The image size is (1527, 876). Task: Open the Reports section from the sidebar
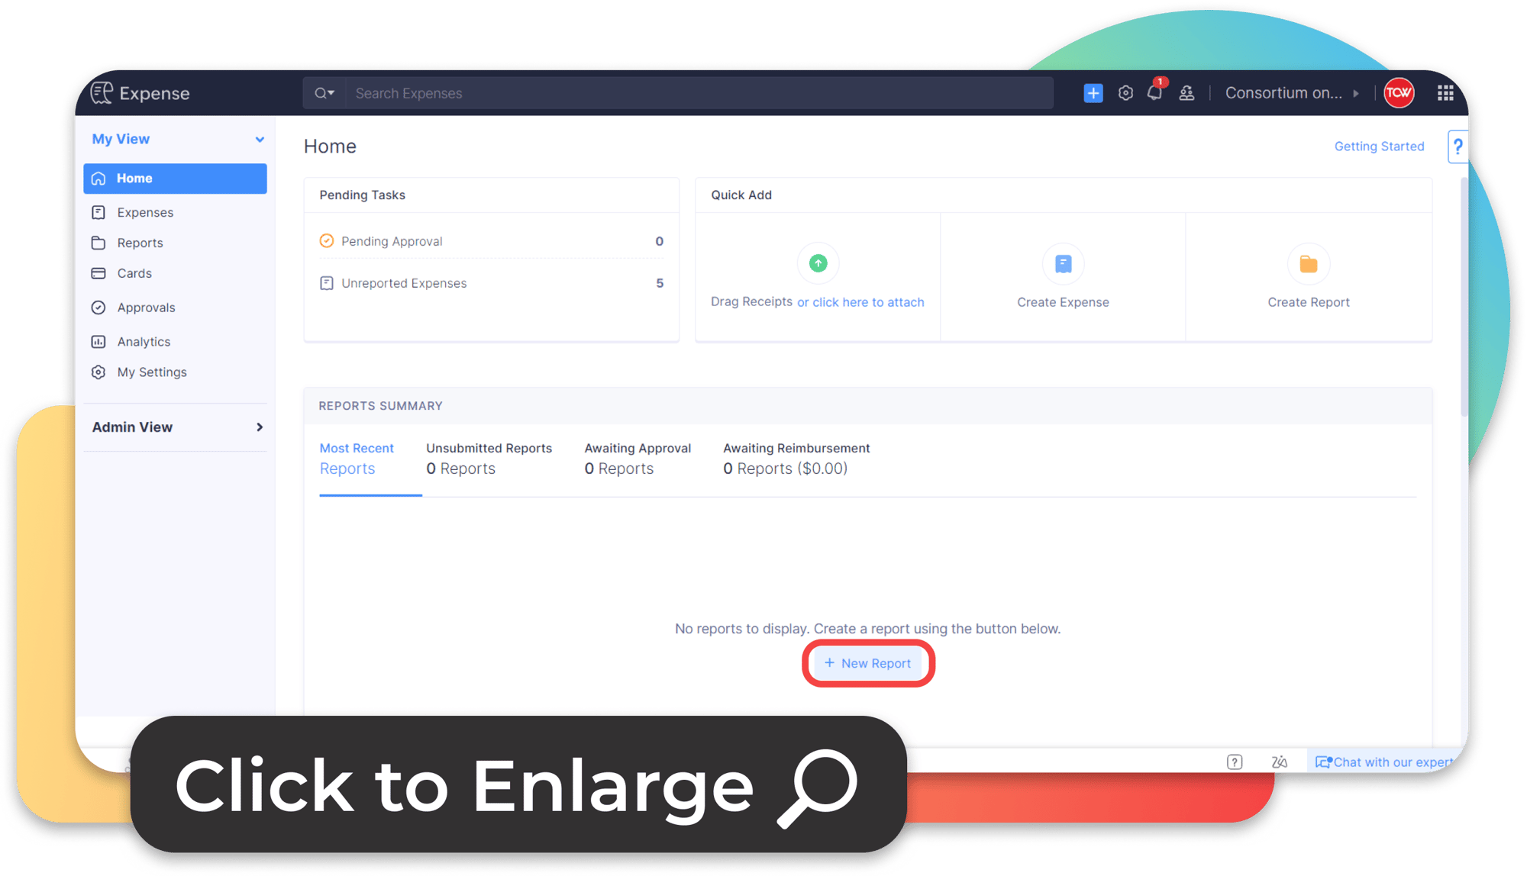pos(140,243)
